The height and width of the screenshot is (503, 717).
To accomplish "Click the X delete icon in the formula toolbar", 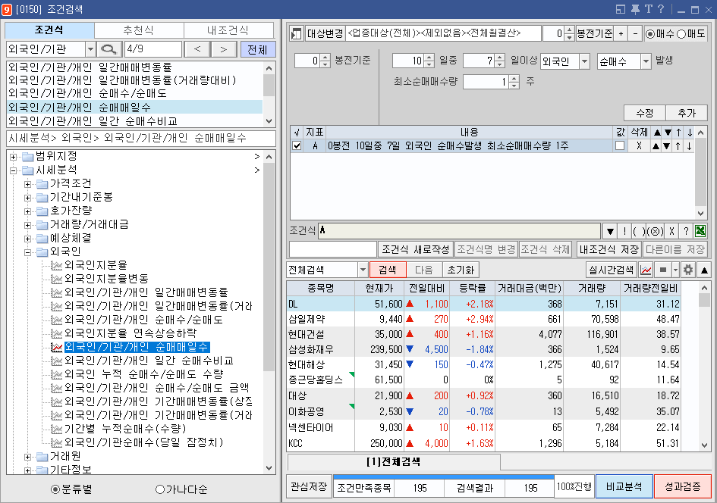I will point(671,230).
